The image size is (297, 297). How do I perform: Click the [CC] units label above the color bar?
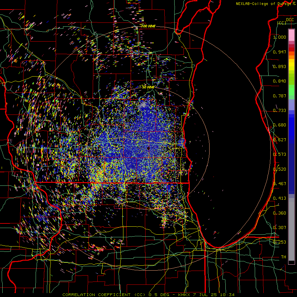pos(282,23)
